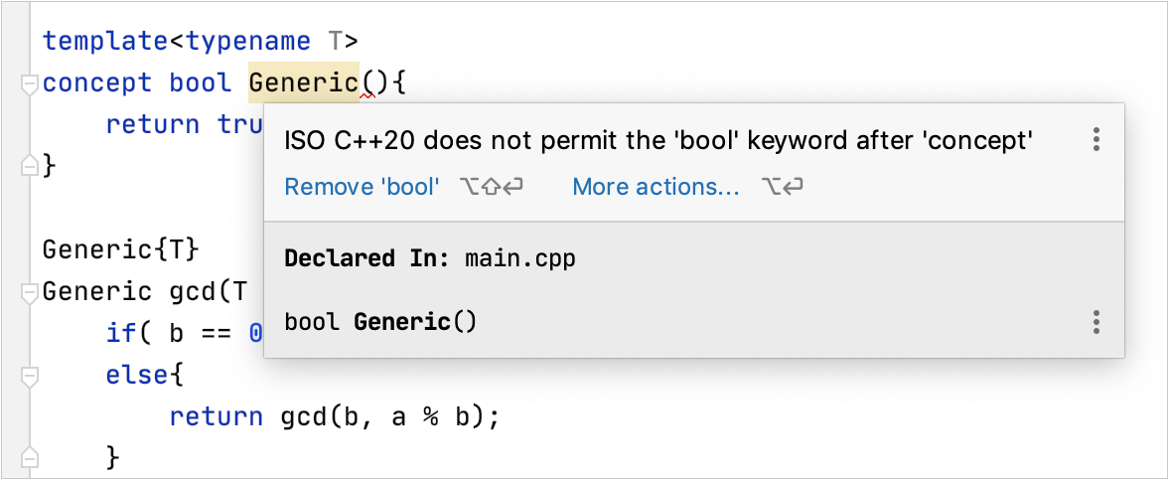The width and height of the screenshot is (1169, 481).
Task: Open the 'More actions...' link
Action: pos(656,187)
